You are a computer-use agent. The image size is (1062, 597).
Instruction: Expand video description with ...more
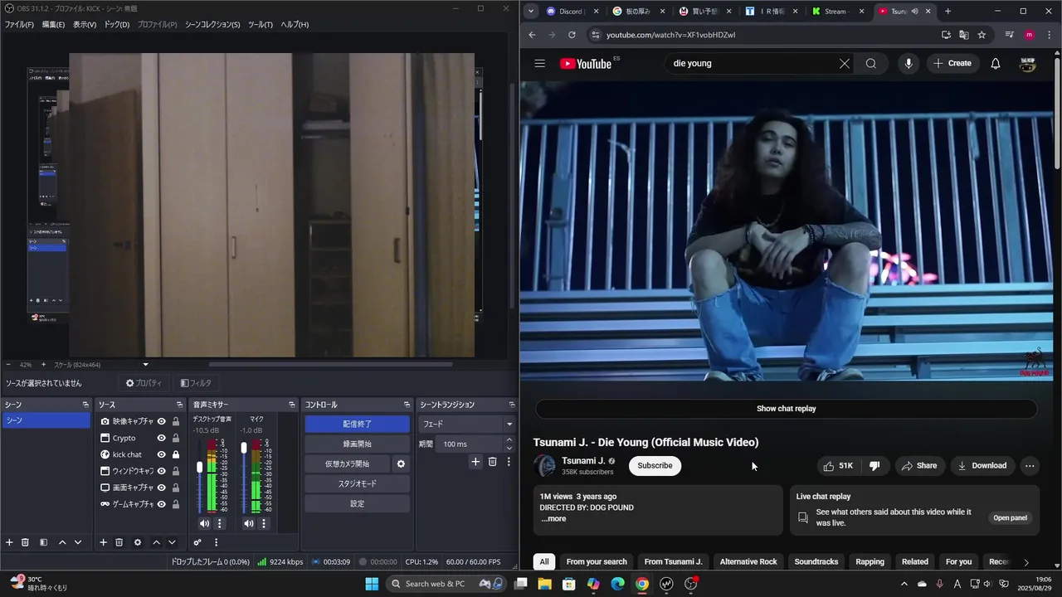tap(553, 518)
